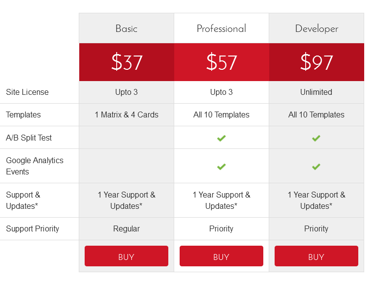Click the $37 price banner
The height and width of the screenshot is (285, 376).
pyautogui.click(x=126, y=62)
